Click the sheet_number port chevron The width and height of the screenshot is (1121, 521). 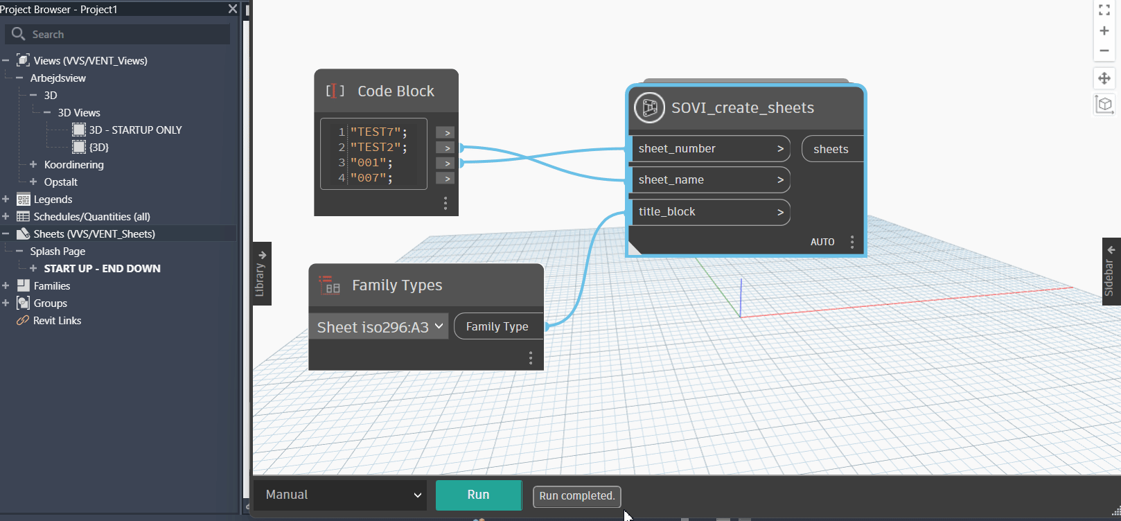780,148
